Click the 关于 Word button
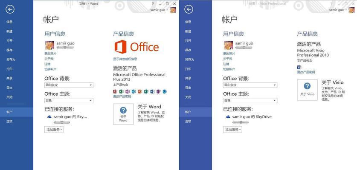 point(123,114)
